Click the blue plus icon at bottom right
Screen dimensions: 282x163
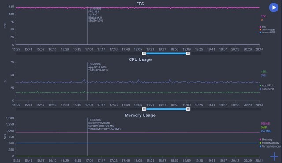274,156
